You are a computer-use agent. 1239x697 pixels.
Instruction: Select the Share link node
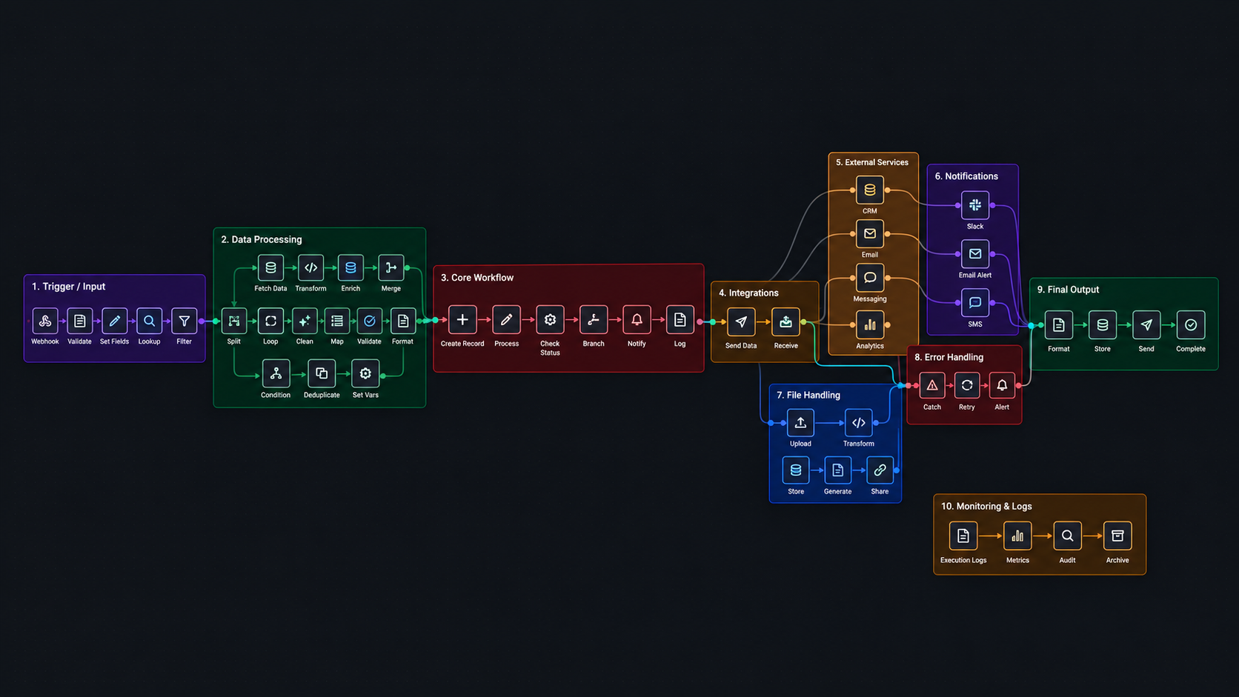pyautogui.click(x=880, y=470)
